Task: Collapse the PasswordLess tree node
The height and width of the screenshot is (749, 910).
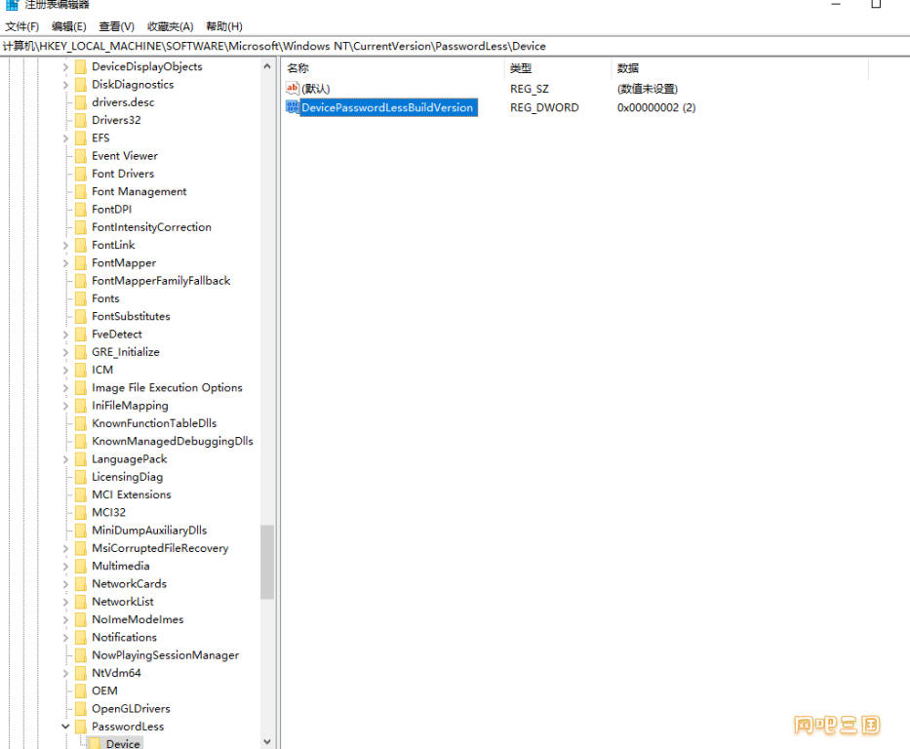Action: point(65,727)
